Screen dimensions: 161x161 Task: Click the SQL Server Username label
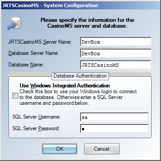[36, 117]
